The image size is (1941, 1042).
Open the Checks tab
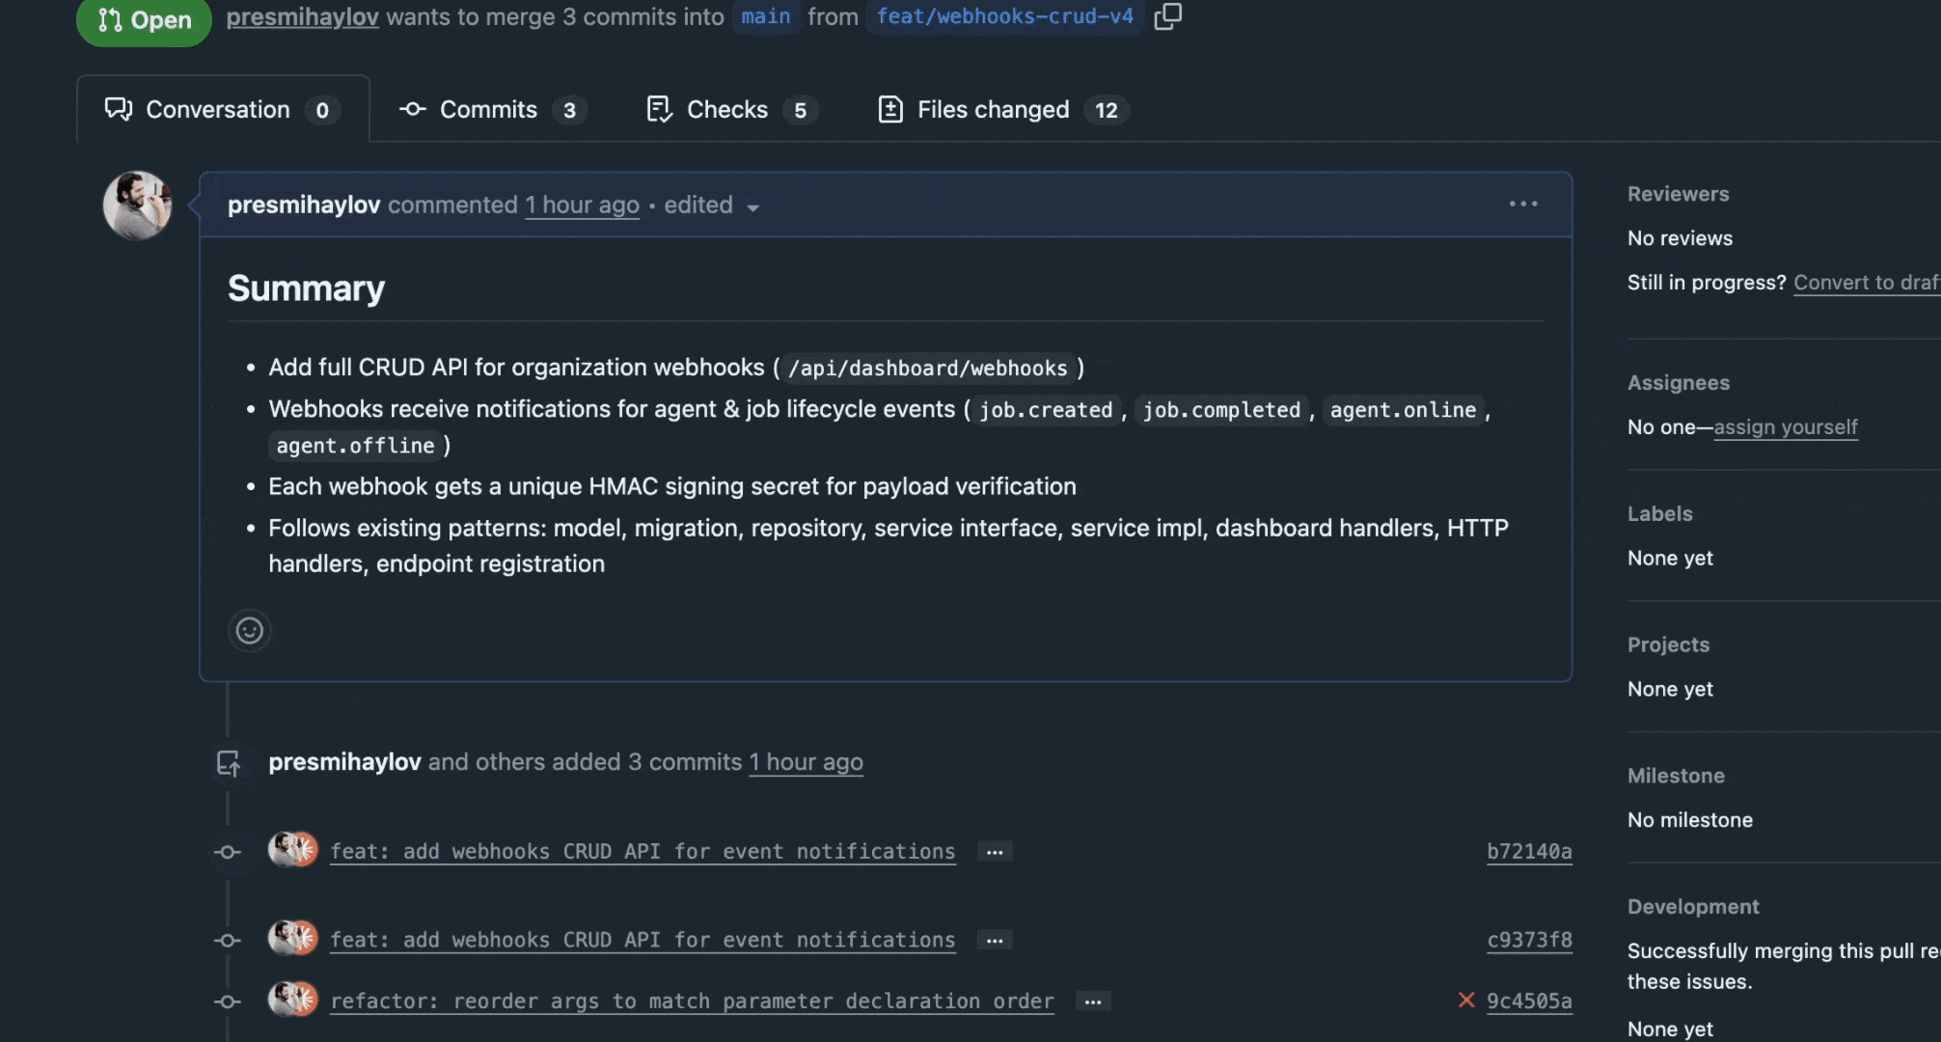pos(725,109)
